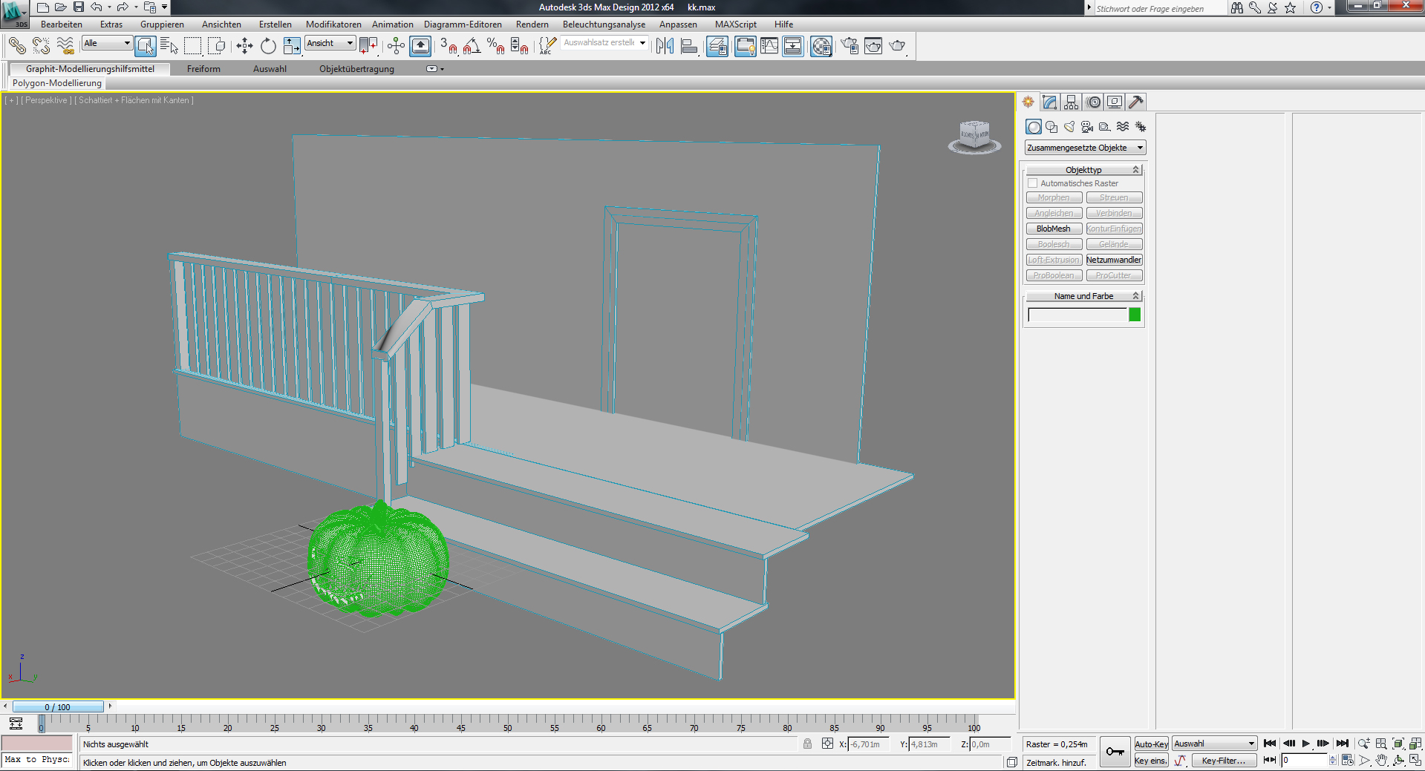Toggle selection lock icon
Viewport: 1425px width, 771px height.
pyautogui.click(x=807, y=744)
